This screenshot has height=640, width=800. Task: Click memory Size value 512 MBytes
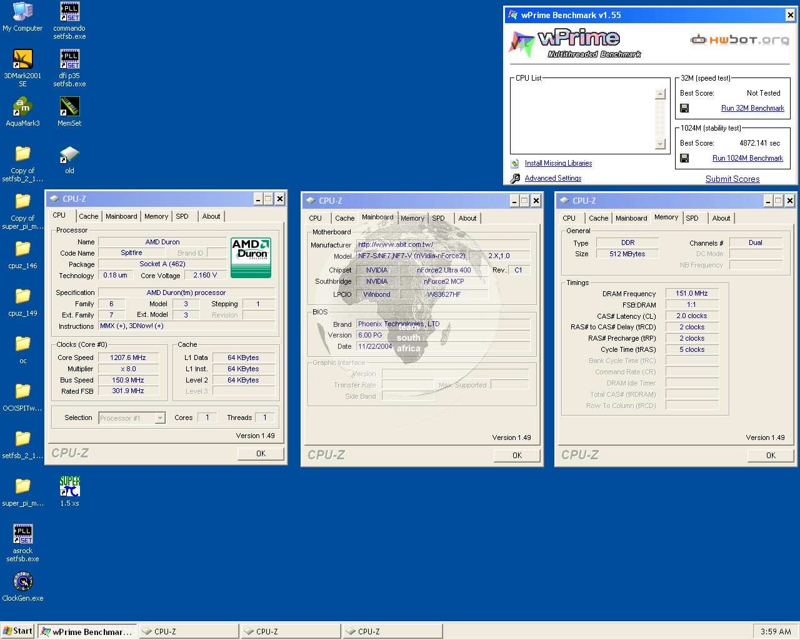[627, 254]
